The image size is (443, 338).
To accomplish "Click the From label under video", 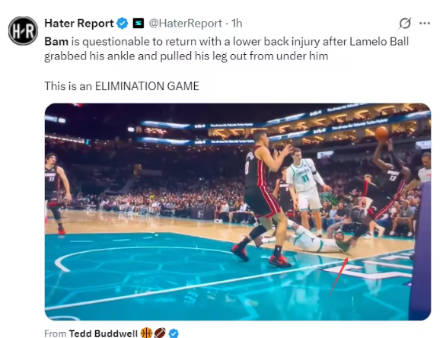I will click(55, 333).
